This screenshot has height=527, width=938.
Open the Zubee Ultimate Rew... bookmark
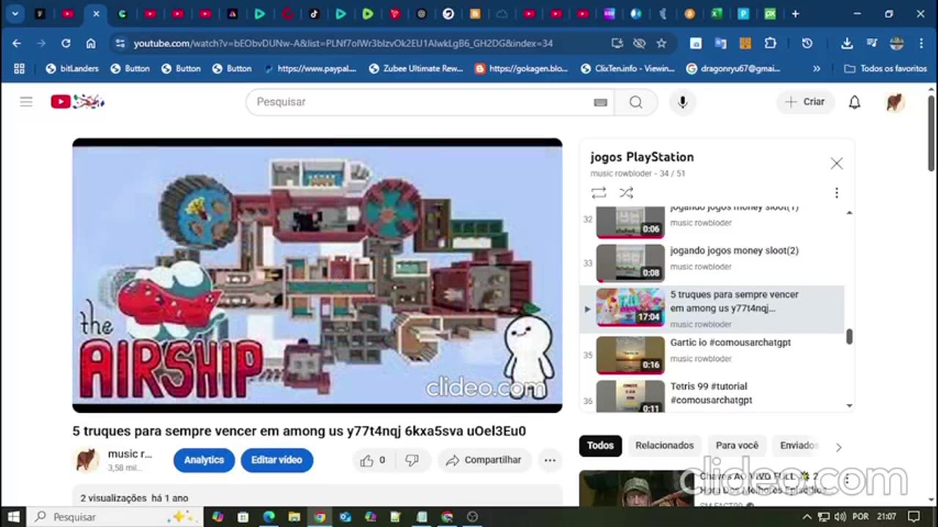[416, 68]
